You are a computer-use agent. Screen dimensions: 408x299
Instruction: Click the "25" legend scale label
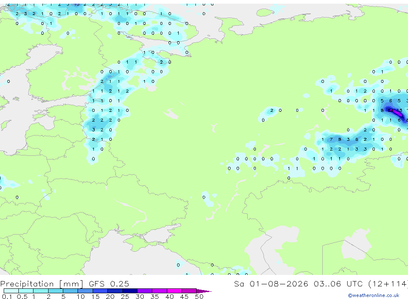coord(125,297)
